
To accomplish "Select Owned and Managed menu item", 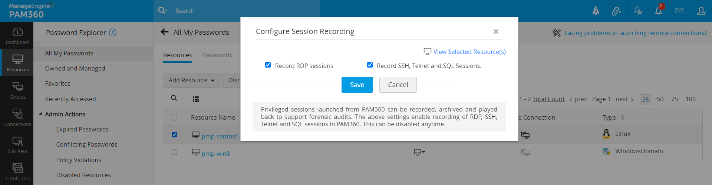I will click(75, 68).
